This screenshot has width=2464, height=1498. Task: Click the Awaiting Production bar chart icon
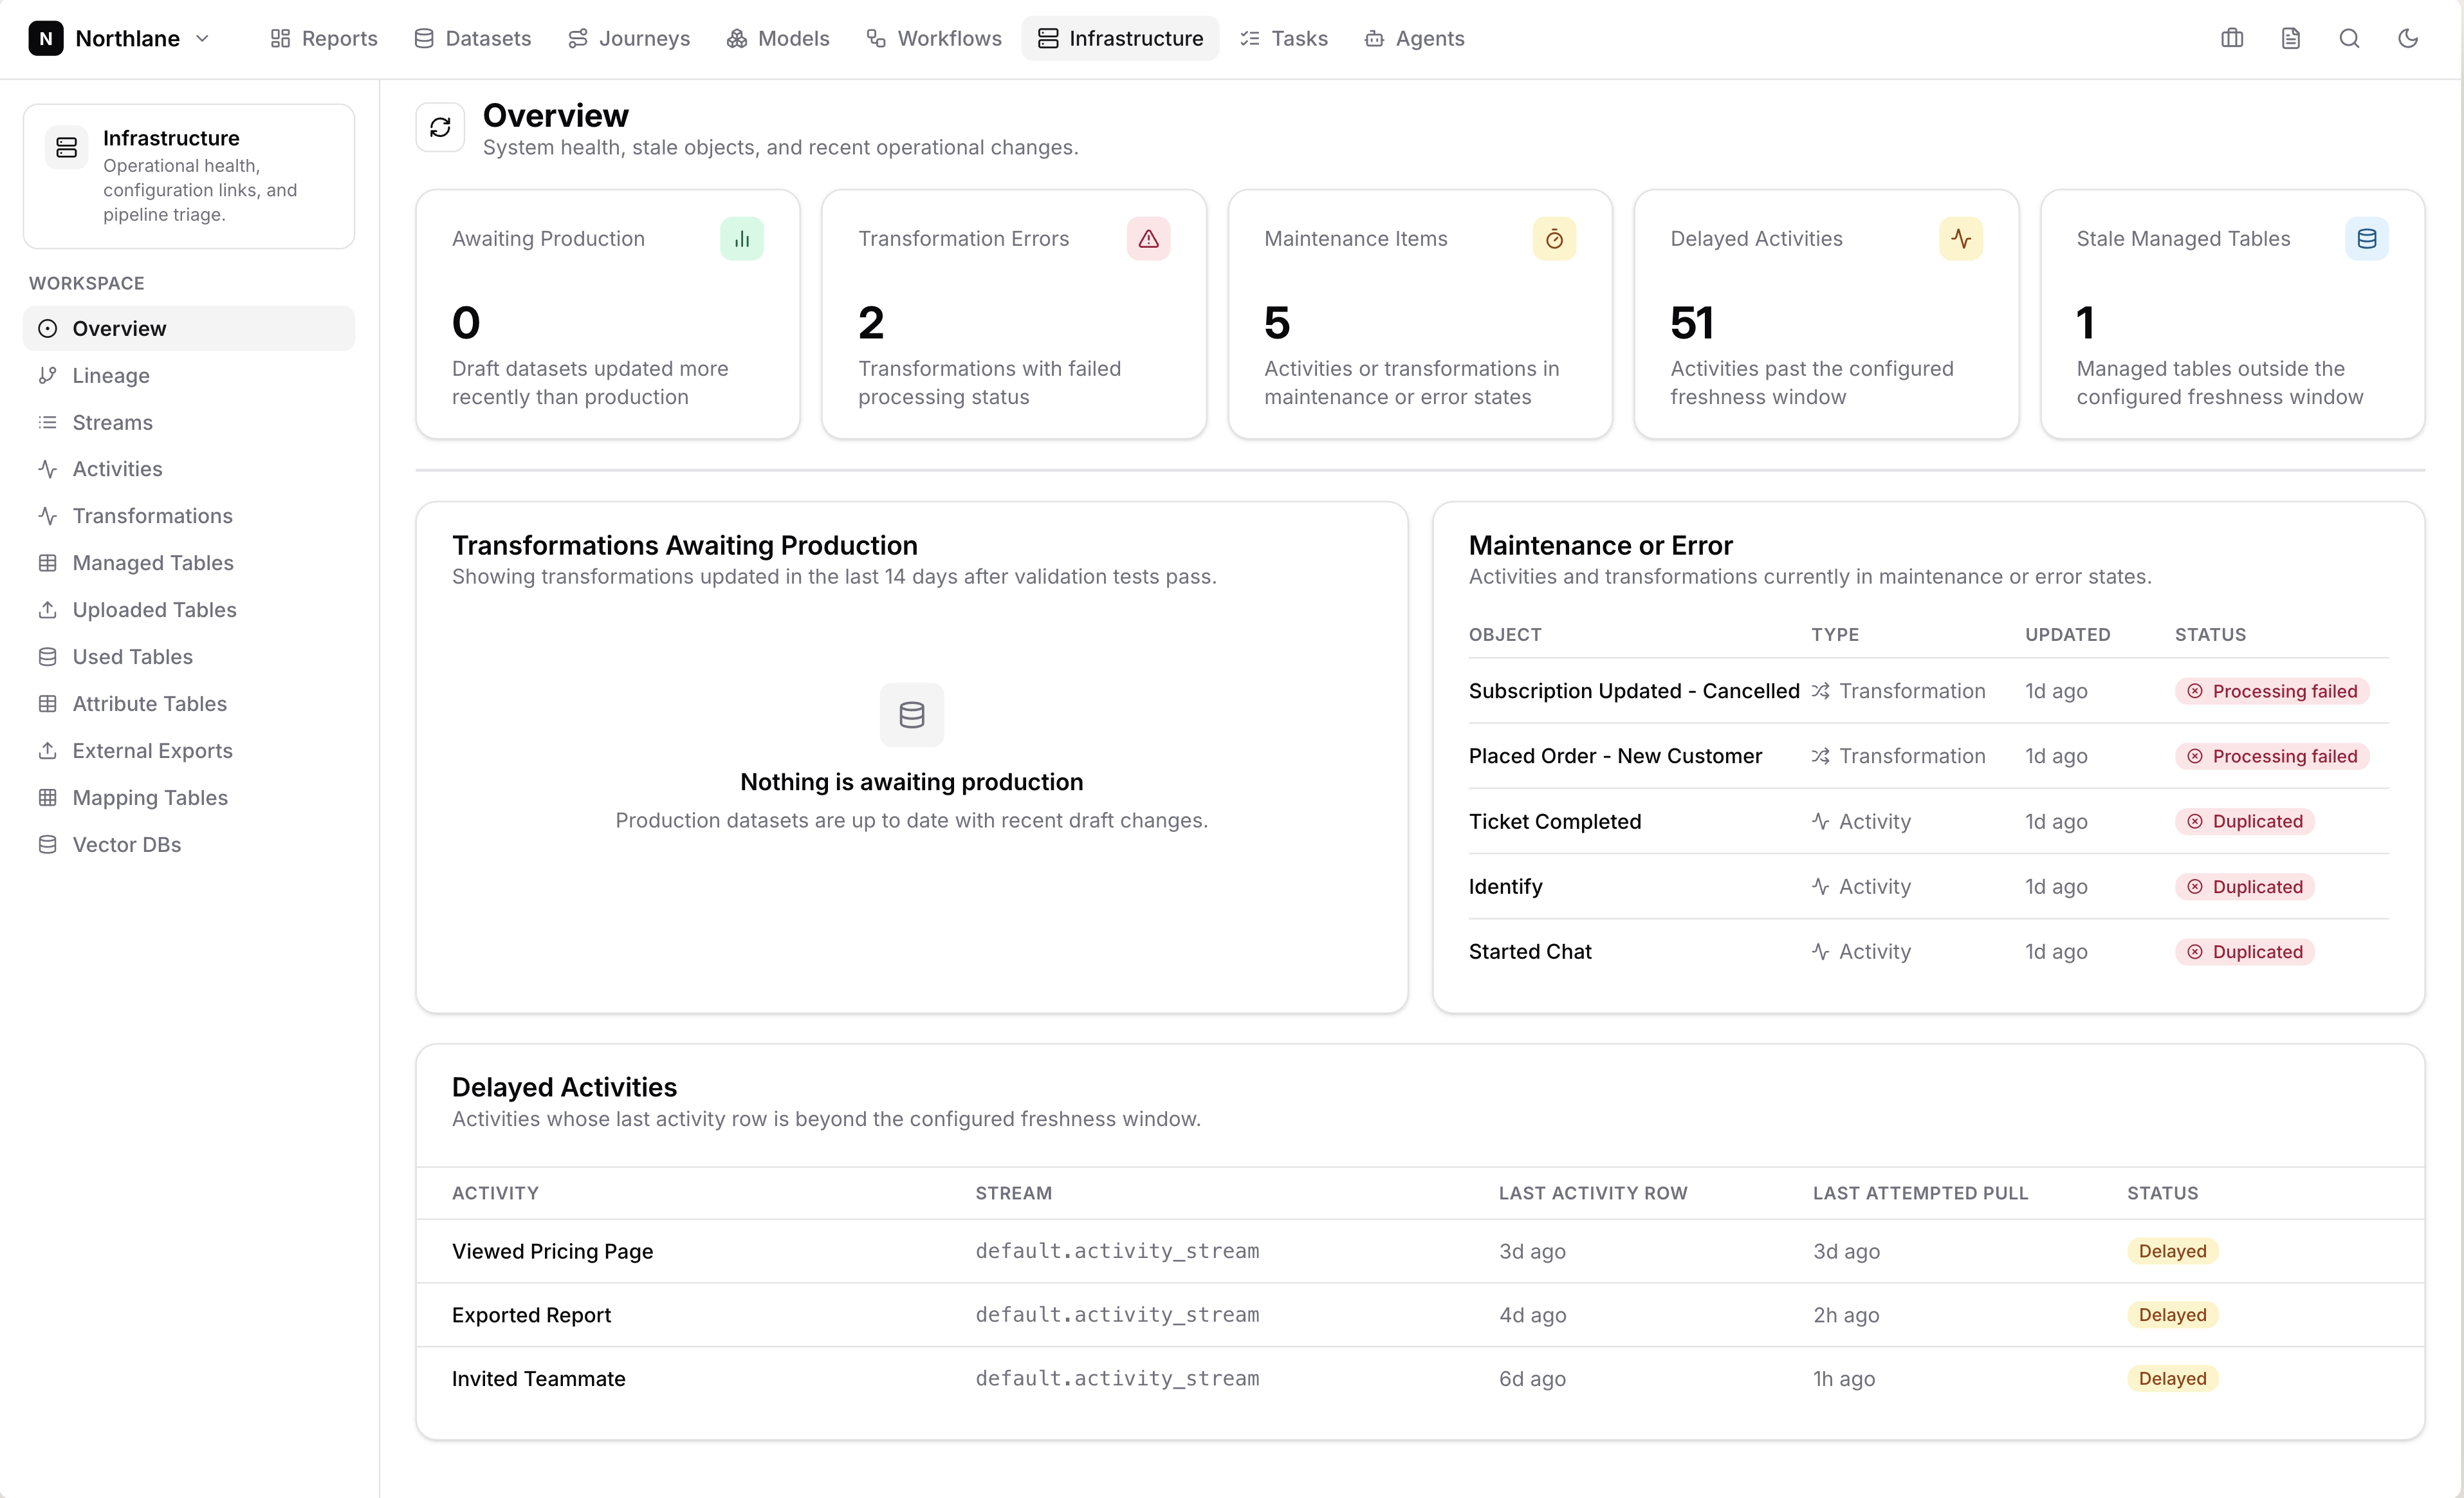coord(742,239)
